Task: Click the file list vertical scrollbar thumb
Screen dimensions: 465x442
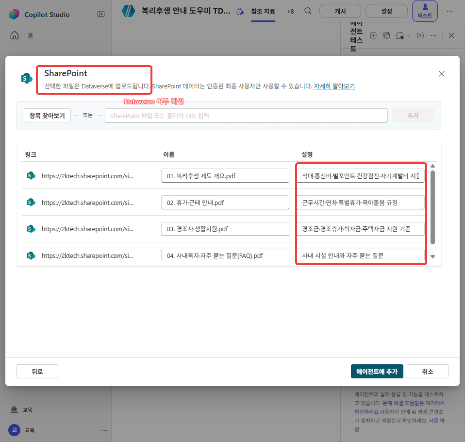Action: click(x=432, y=207)
